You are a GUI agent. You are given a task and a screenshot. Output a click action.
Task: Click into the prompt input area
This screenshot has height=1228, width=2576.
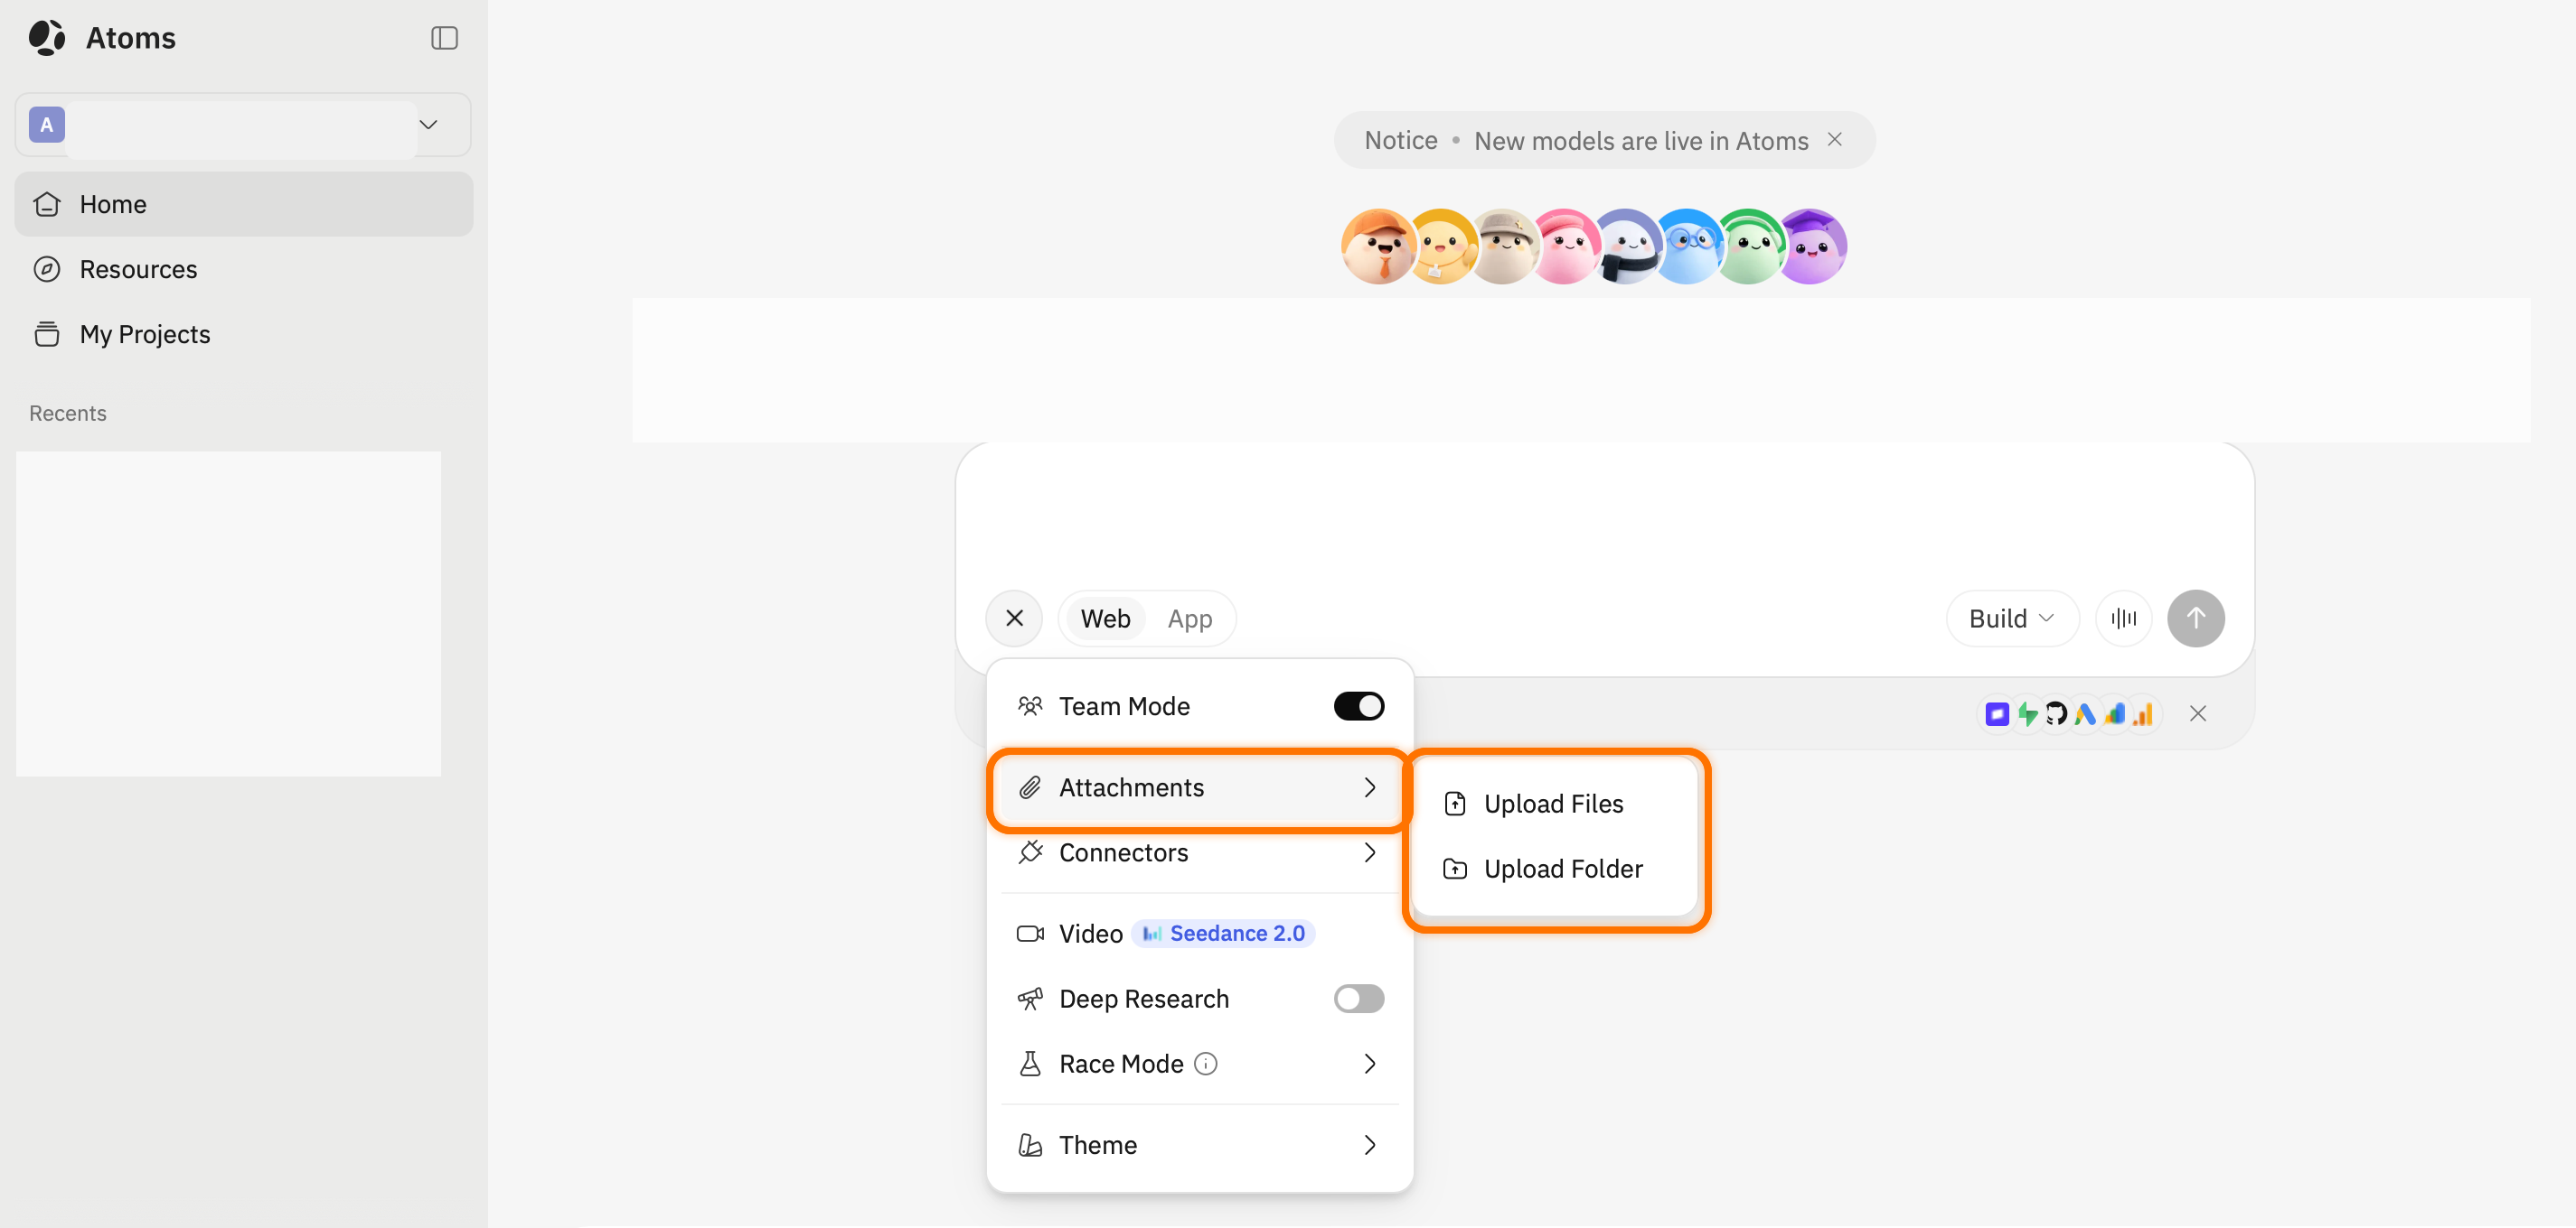tap(1603, 515)
